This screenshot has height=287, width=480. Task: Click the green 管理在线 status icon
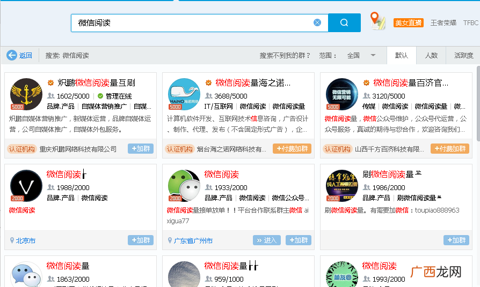tap(100, 96)
